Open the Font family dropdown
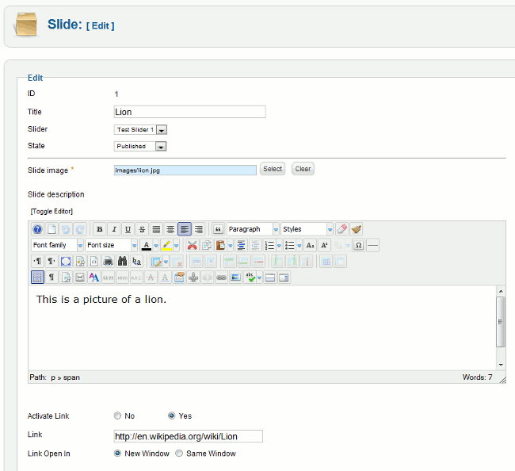The height and width of the screenshot is (471, 515). click(x=57, y=245)
